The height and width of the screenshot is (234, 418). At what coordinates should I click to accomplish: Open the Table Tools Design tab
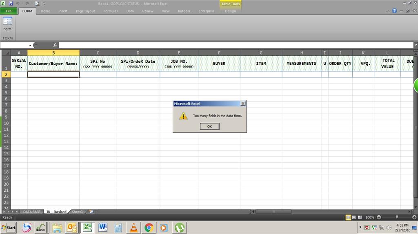pyautogui.click(x=230, y=11)
